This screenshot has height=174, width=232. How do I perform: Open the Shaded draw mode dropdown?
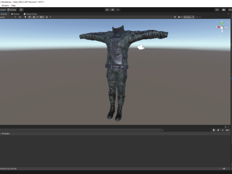[x=8, y=17]
